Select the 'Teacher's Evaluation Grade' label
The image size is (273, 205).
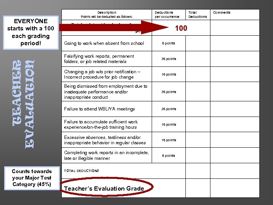coord(104,188)
